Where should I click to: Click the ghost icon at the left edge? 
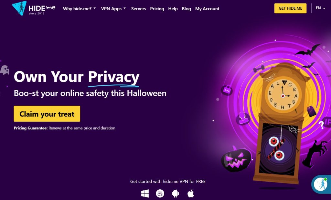tap(5, 70)
